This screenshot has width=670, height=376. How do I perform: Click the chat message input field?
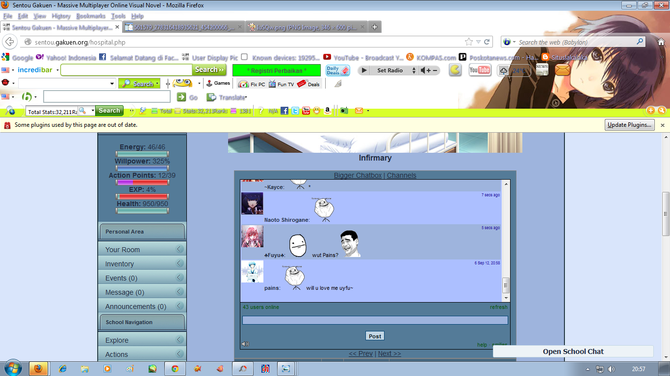[x=375, y=320]
